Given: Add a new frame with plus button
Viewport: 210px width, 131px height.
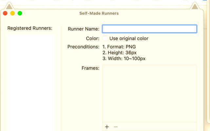Looking at the screenshot, I should pyautogui.click(x=107, y=127).
